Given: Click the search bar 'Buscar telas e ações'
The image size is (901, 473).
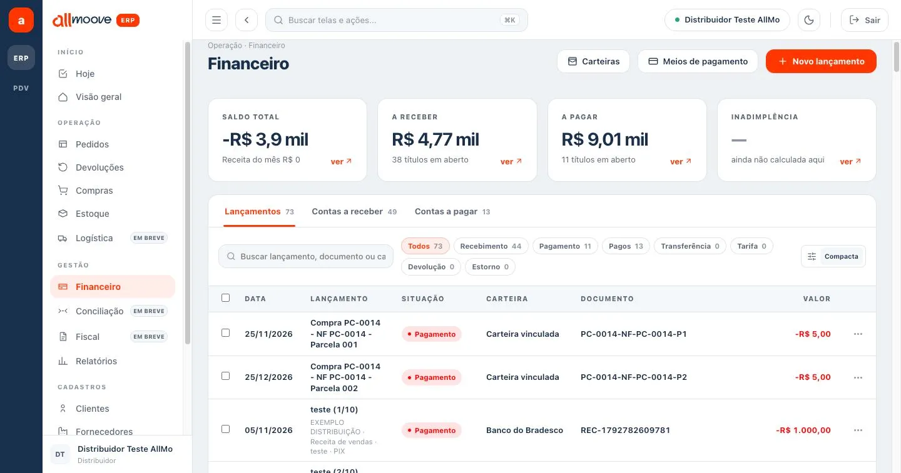Looking at the screenshot, I should coord(397,20).
